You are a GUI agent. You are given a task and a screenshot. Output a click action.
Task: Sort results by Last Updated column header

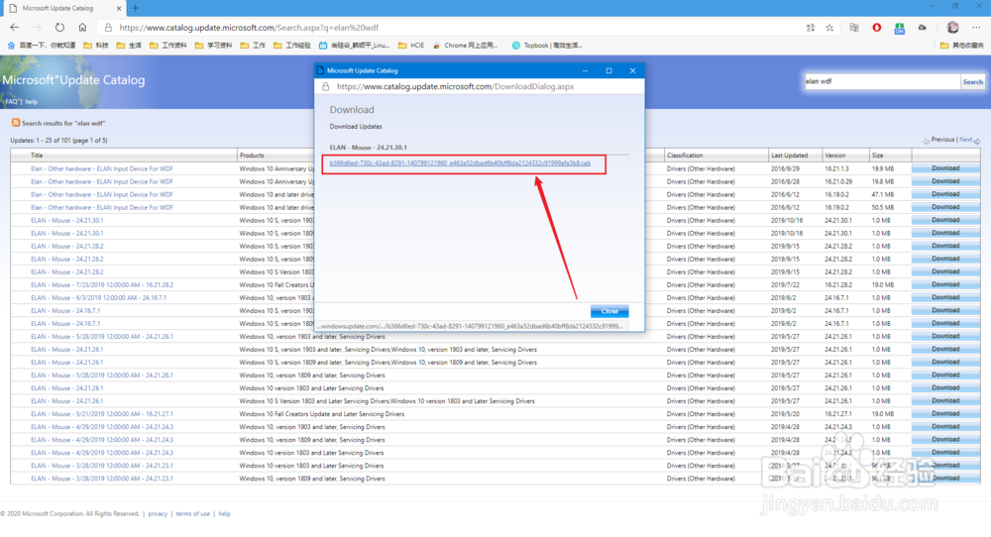(x=790, y=156)
